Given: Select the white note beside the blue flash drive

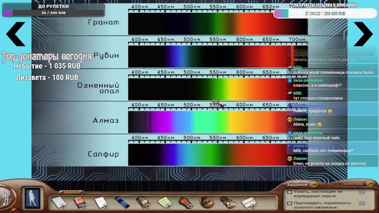Looking at the screenshot, I should [x=101, y=202].
